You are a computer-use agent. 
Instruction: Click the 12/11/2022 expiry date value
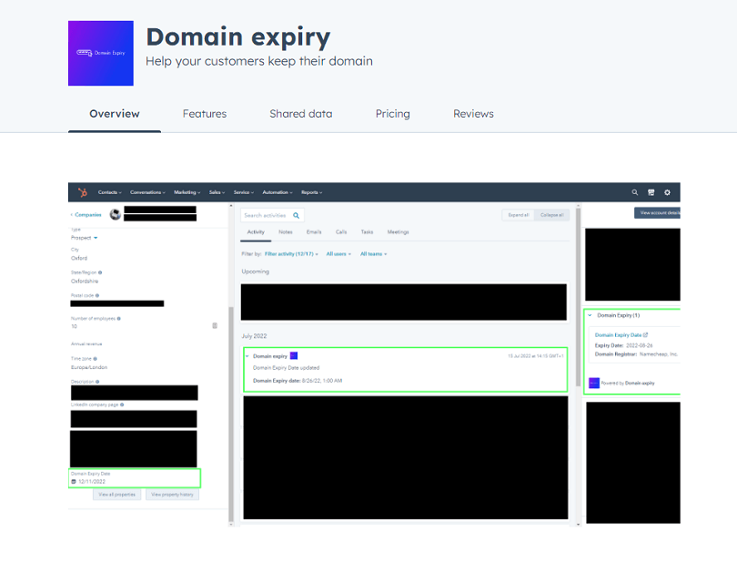92,482
